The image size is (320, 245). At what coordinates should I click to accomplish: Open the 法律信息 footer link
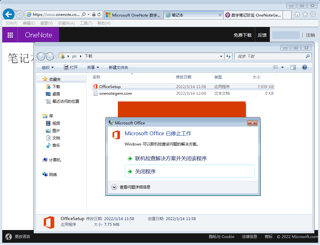(x=249, y=236)
